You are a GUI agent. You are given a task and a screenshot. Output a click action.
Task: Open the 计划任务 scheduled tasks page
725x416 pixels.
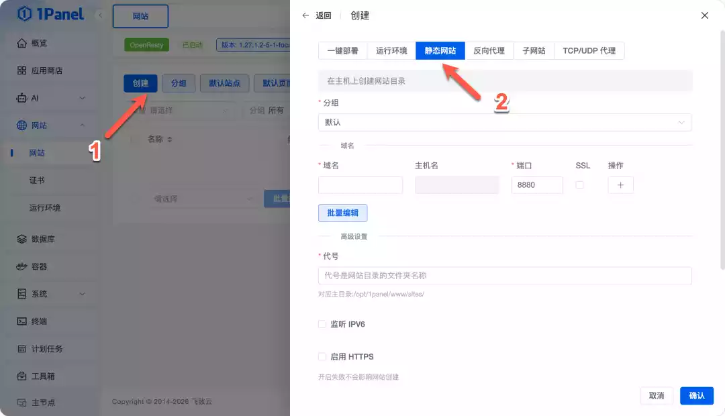click(42, 348)
